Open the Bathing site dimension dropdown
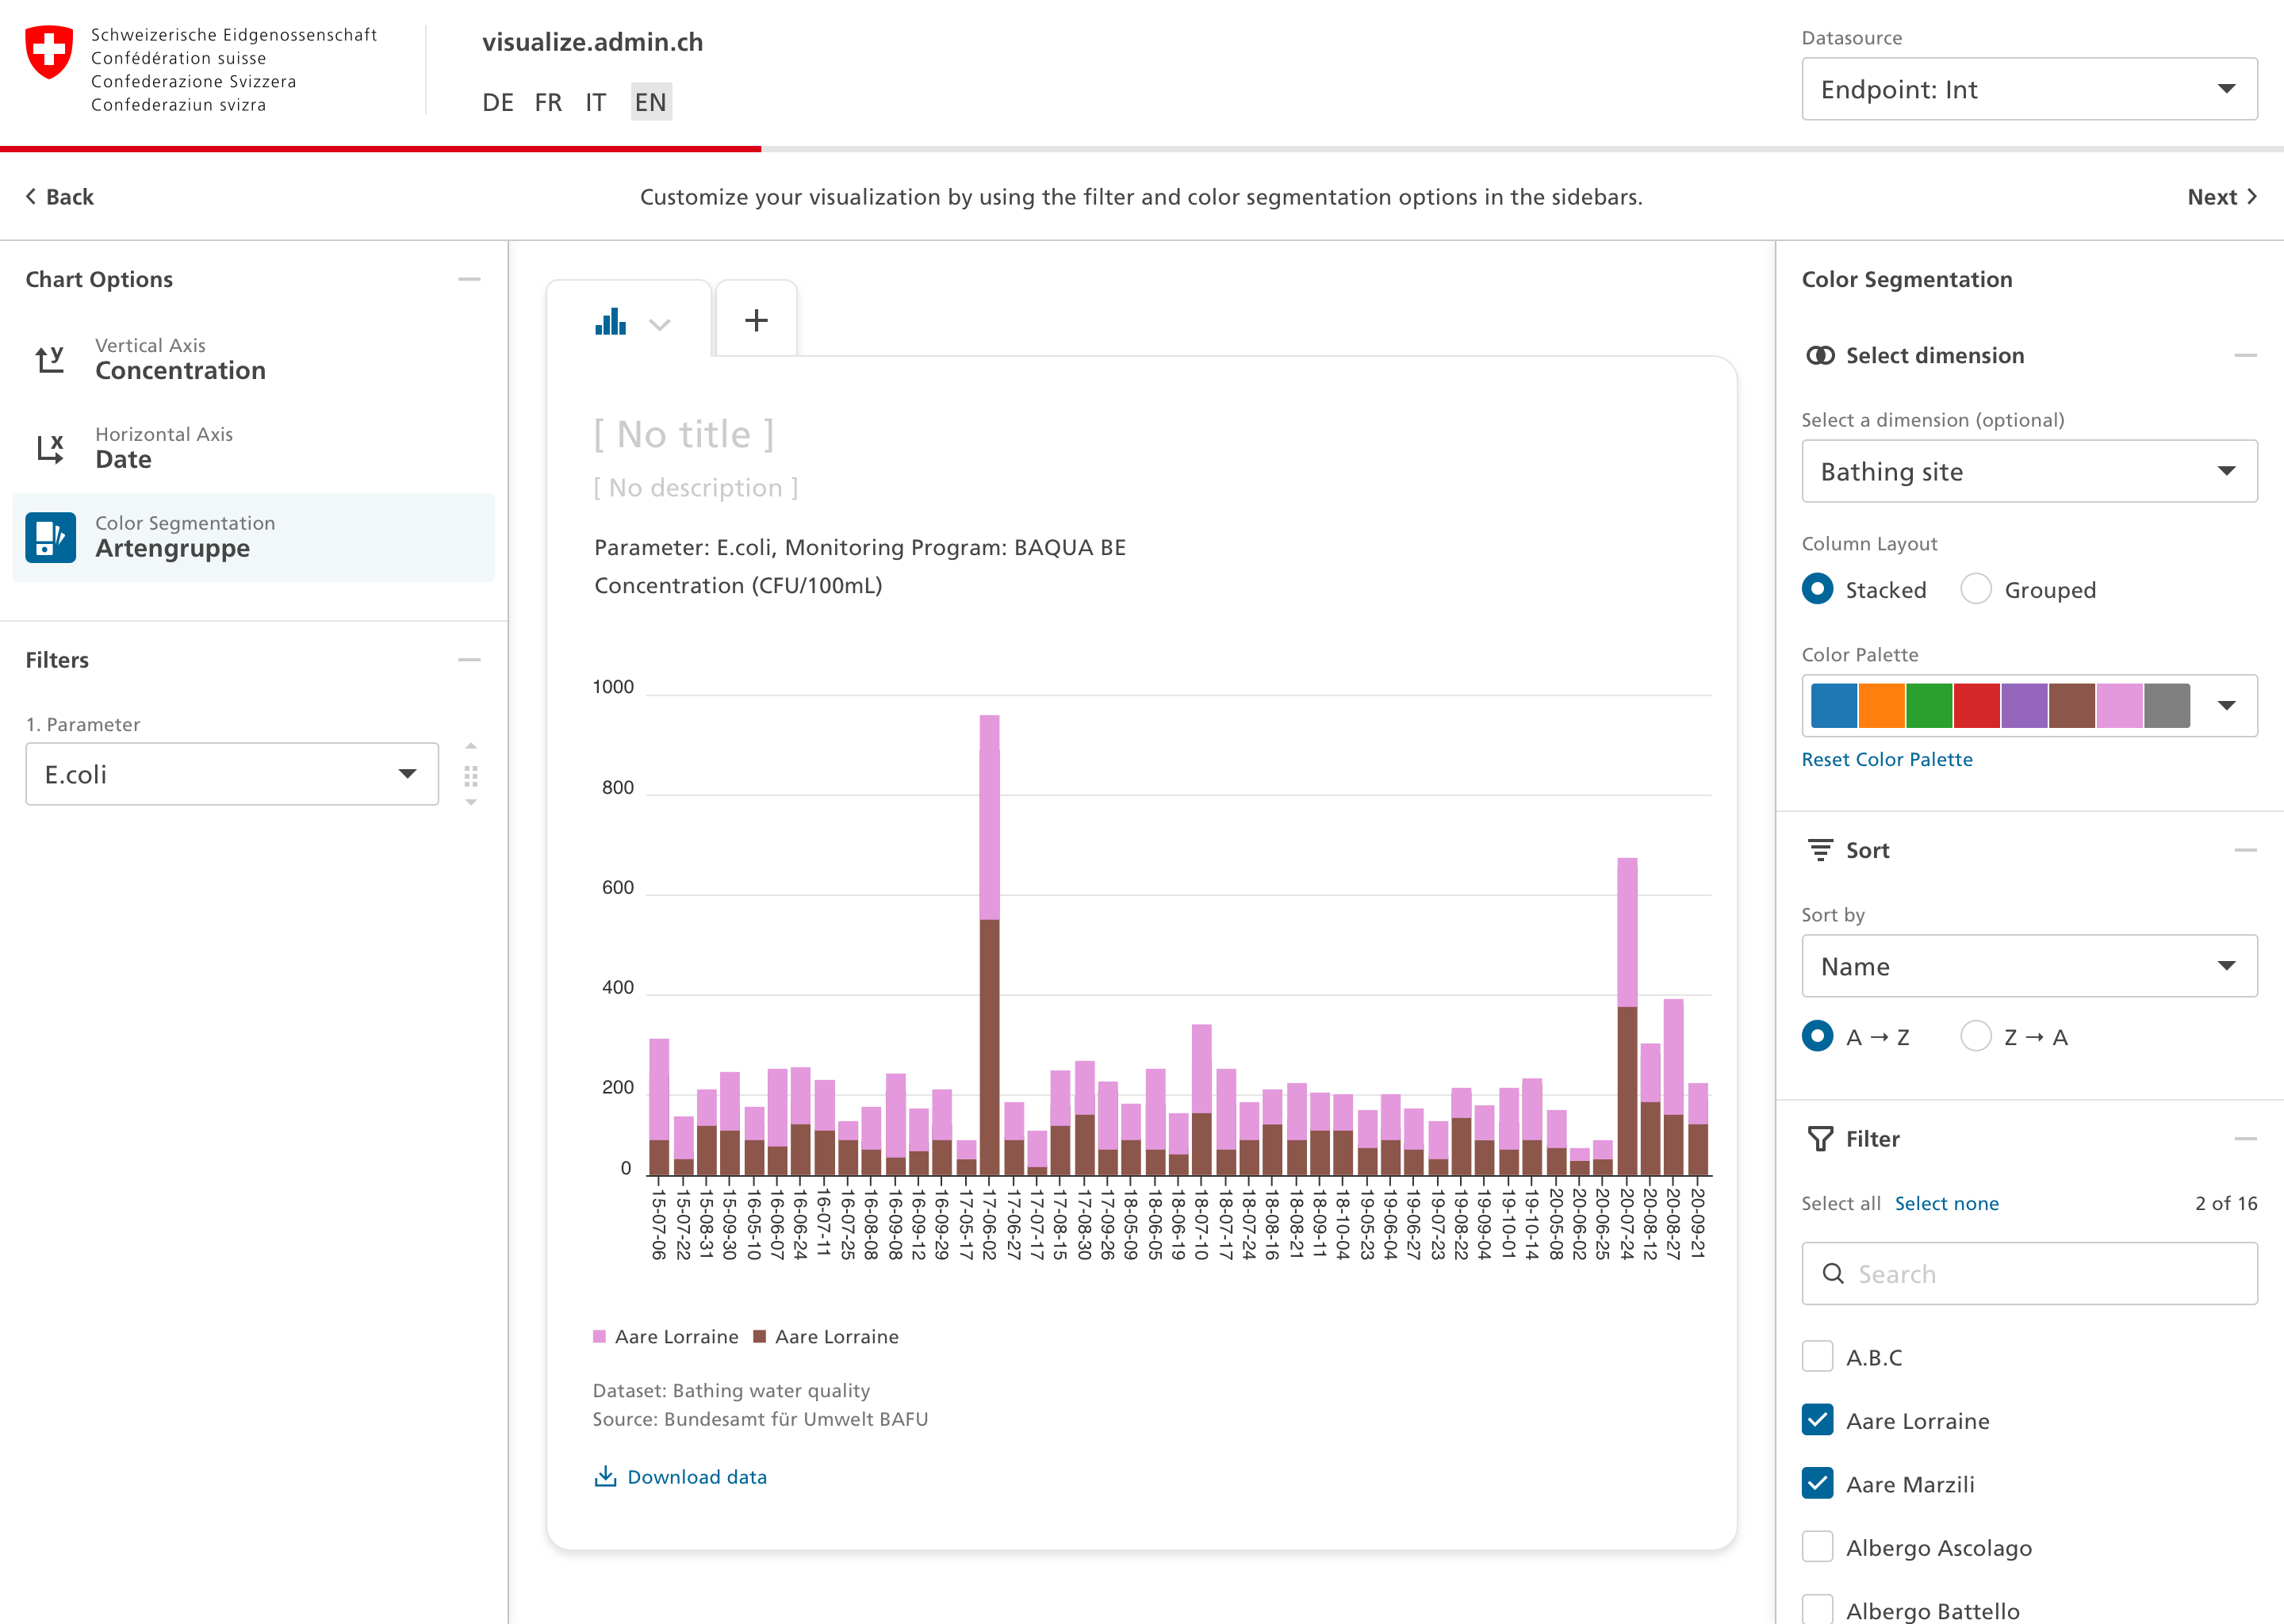 click(x=2027, y=471)
